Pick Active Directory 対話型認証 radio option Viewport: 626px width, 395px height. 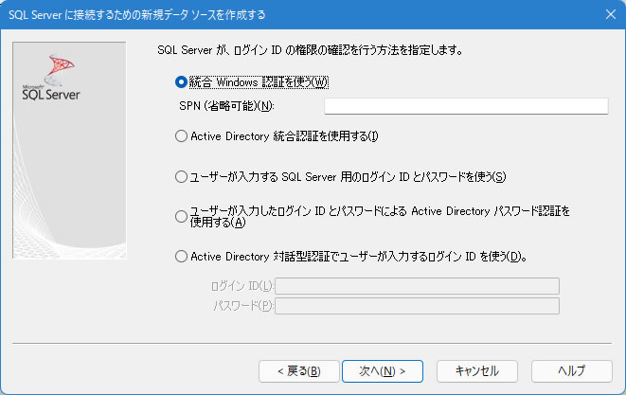coord(182,256)
